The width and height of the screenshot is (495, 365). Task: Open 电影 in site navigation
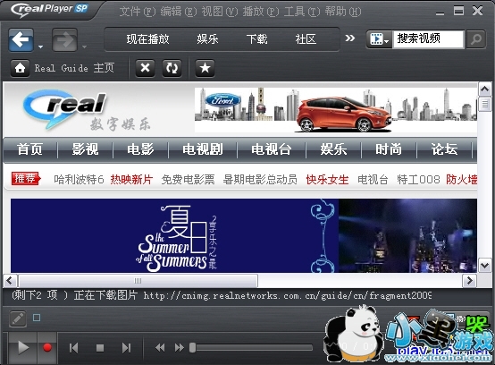(140, 149)
